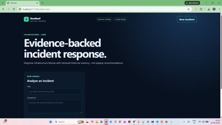Click the Ask Gemini button
This screenshot has height=125, width=222.
pos(192,3)
